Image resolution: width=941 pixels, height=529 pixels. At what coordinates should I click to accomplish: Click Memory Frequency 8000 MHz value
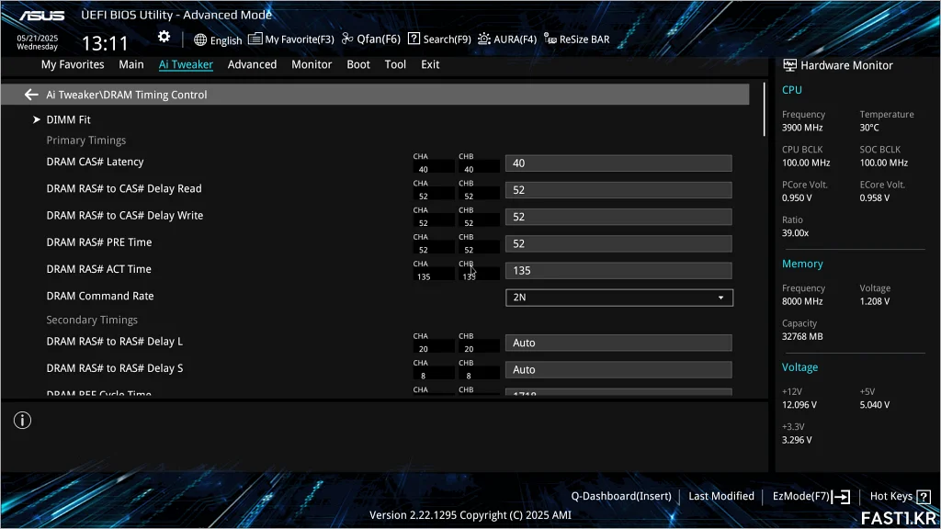tap(801, 301)
